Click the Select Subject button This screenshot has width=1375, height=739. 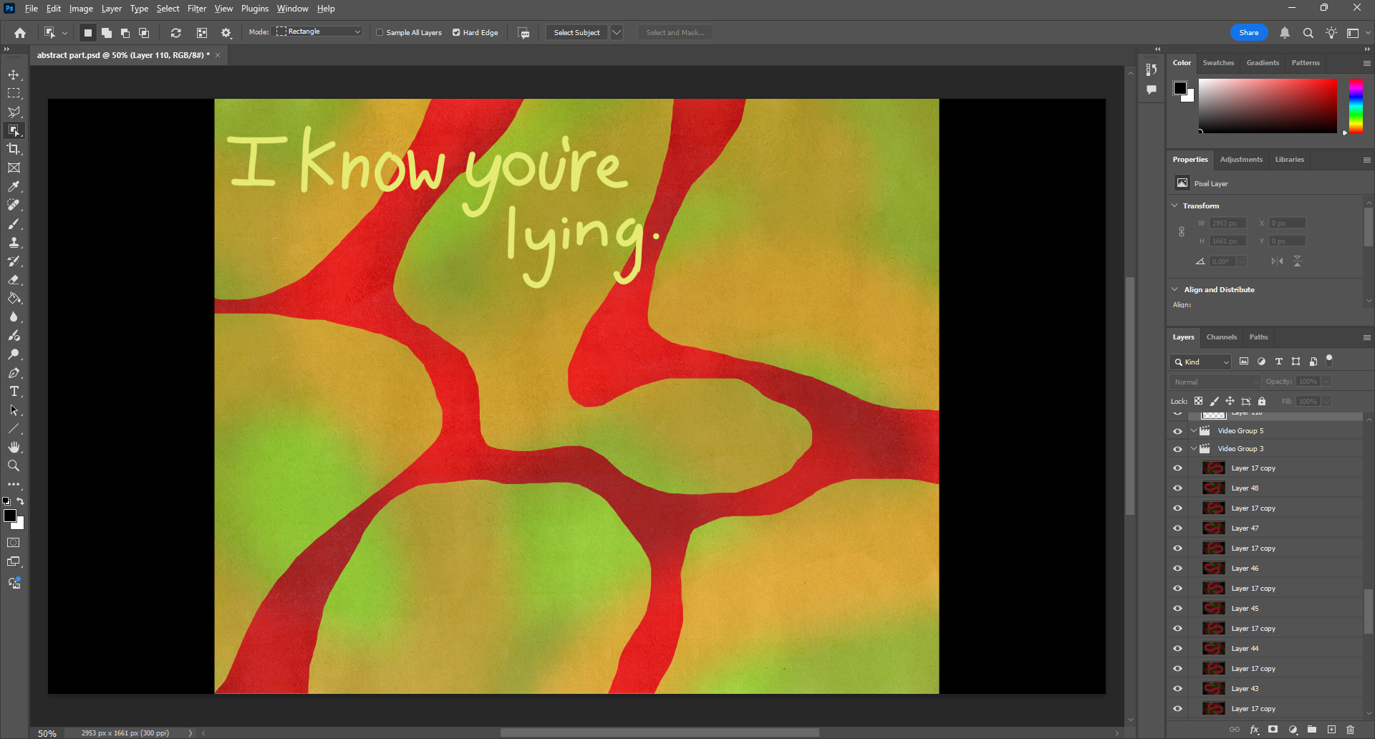(576, 32)
